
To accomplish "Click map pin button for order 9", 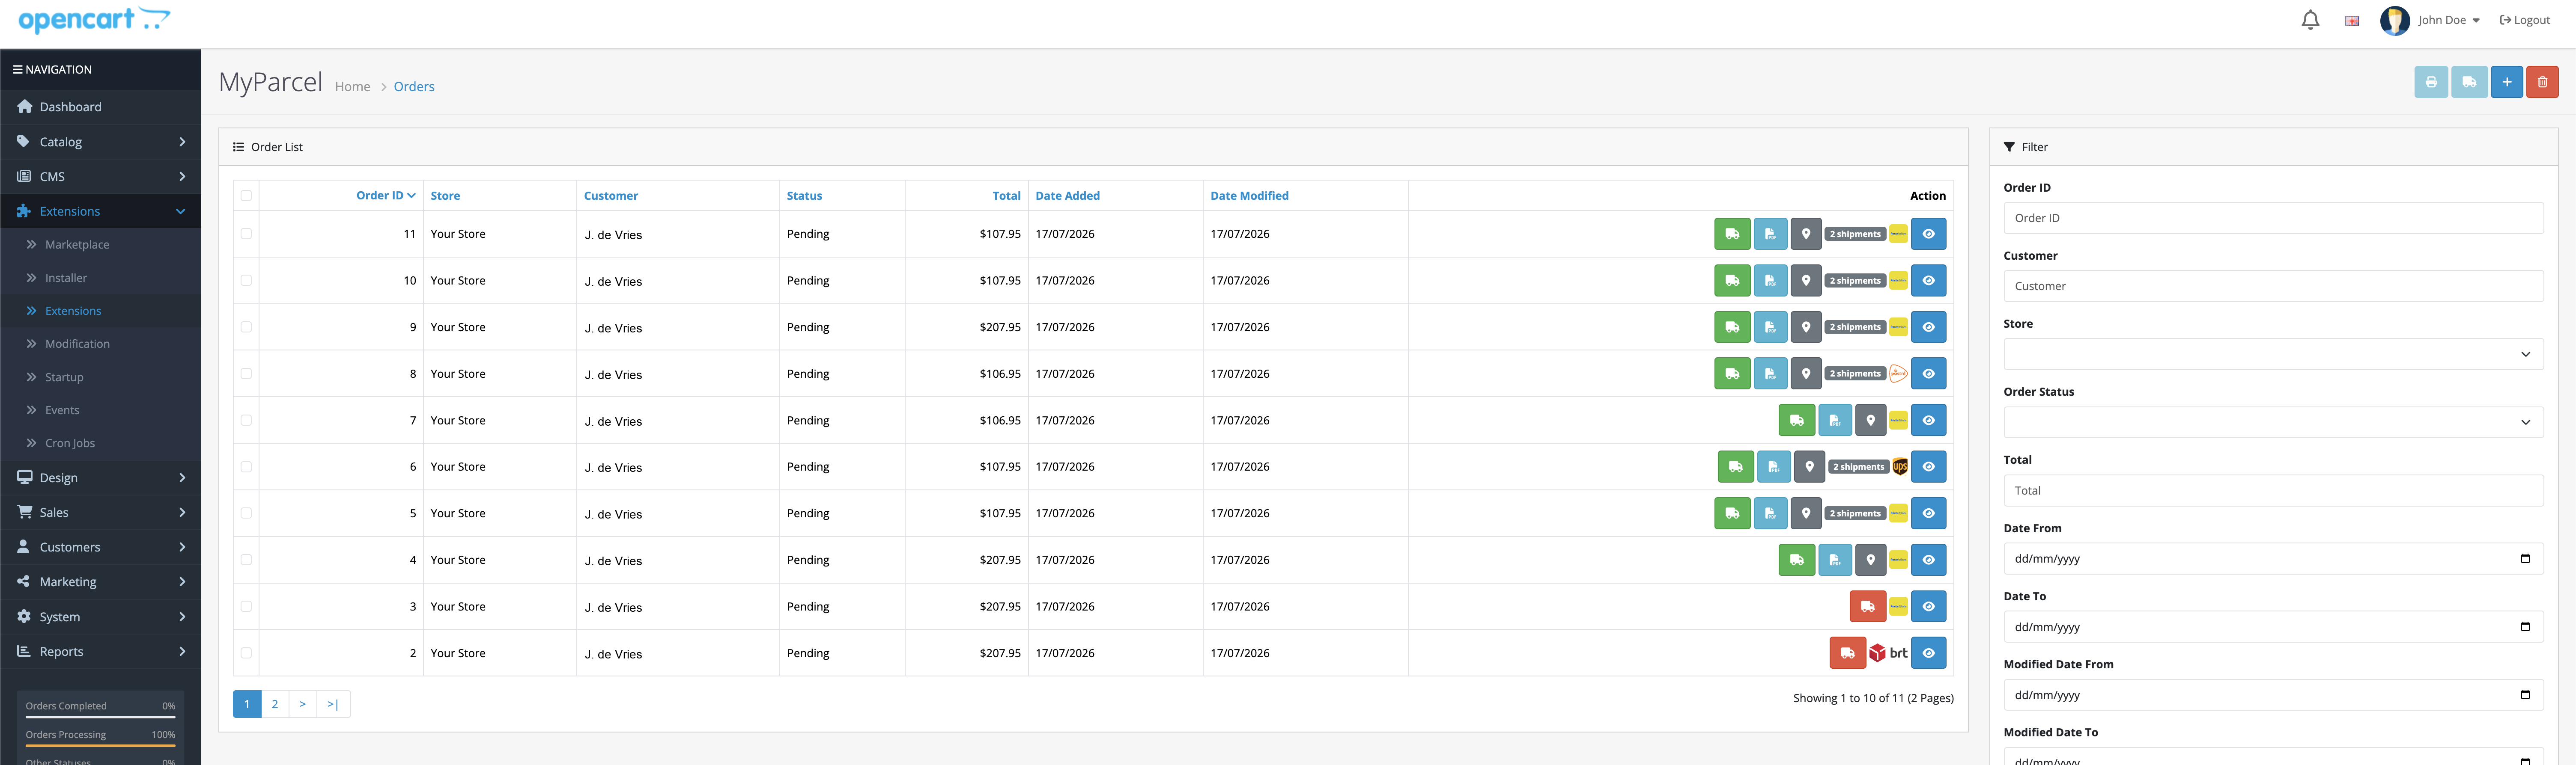I will [1806, 326].
